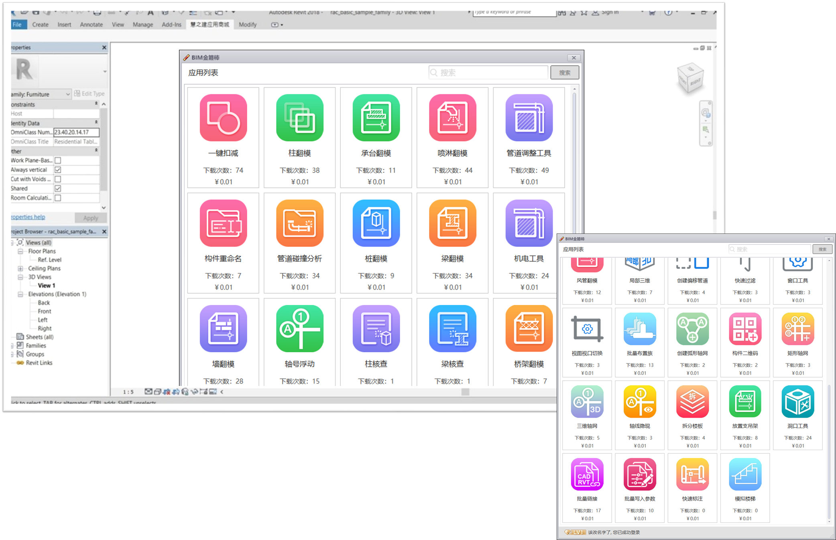The width and height of the screenshot is (836, 540).
Task: Open the 柱翻模 app icon
Action: point(300,118)
